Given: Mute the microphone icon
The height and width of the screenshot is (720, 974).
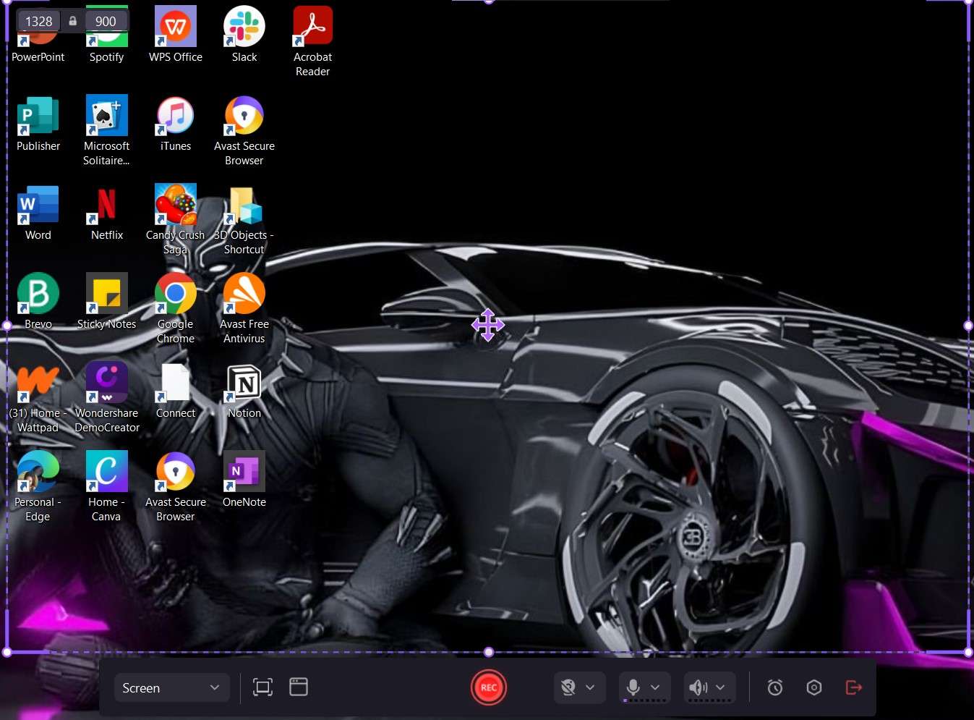Looking at the screenshot, I should pyautogui.click(x=633, y=687).
